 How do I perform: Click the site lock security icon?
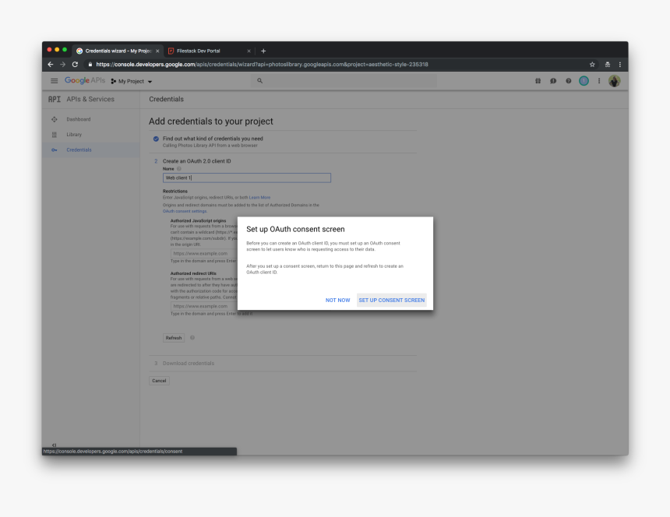(x=90, y=65)
